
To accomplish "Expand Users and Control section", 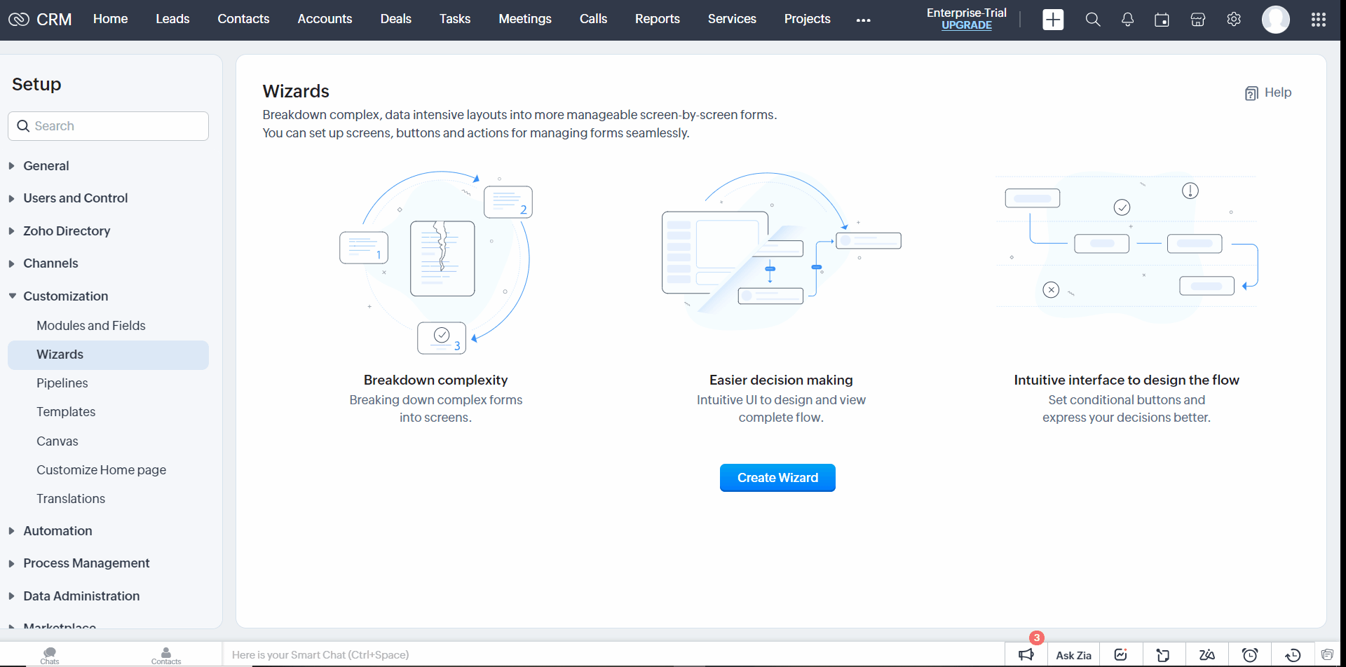I will click(75, 198).
